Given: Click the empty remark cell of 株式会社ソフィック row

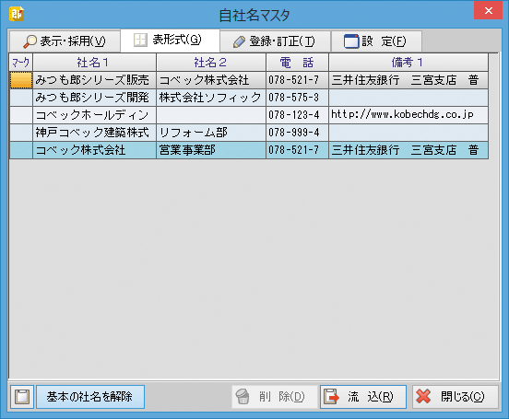Looking at the screenshot, I should pyautogui.click(x=408, y=98).
